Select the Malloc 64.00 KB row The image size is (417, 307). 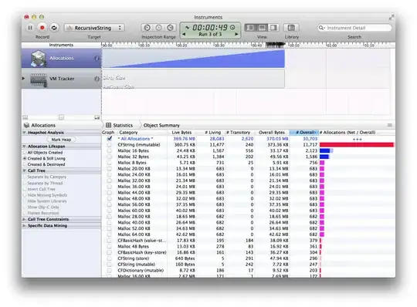(248, 234)
